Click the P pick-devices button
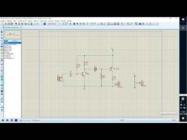Screen dimensions: 187x140 click(5, 41)
